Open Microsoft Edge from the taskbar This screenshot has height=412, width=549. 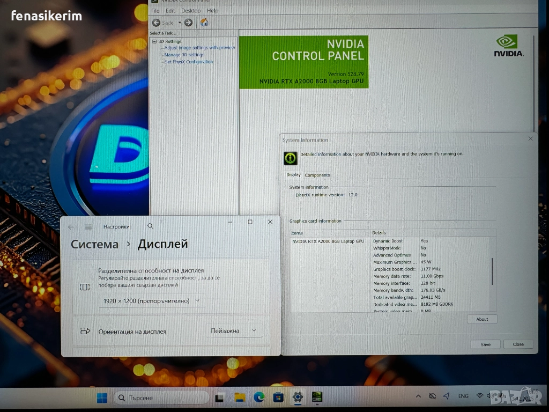[x=259, y=398]
